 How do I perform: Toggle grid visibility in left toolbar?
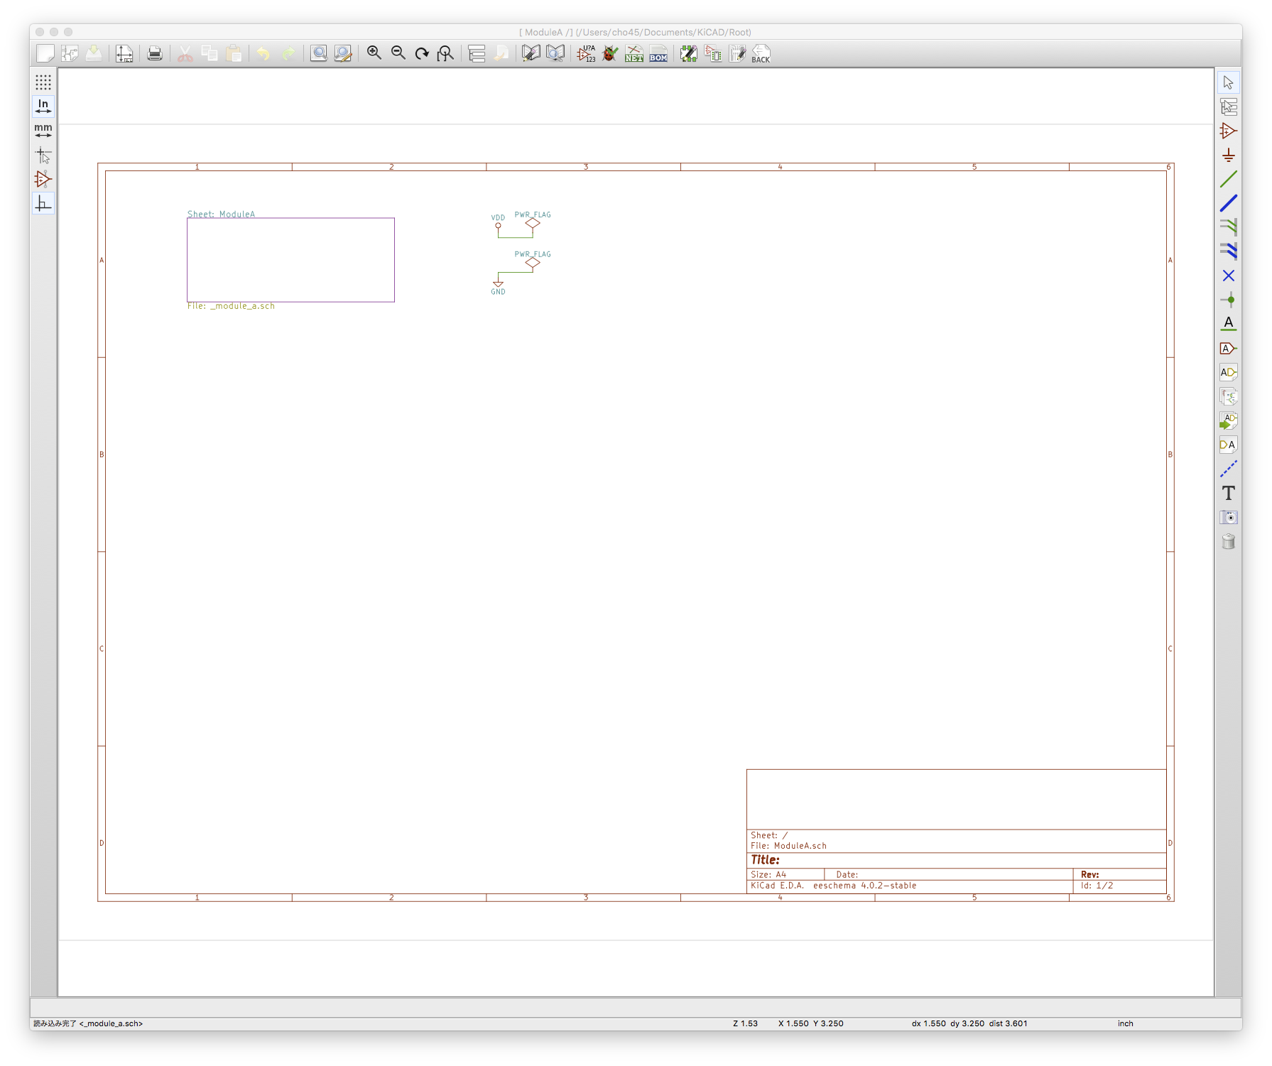[43, 82]
